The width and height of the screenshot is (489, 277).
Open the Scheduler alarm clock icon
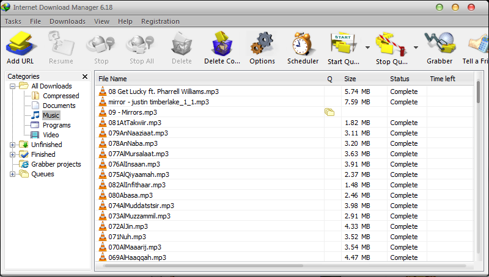pos(302,44)
